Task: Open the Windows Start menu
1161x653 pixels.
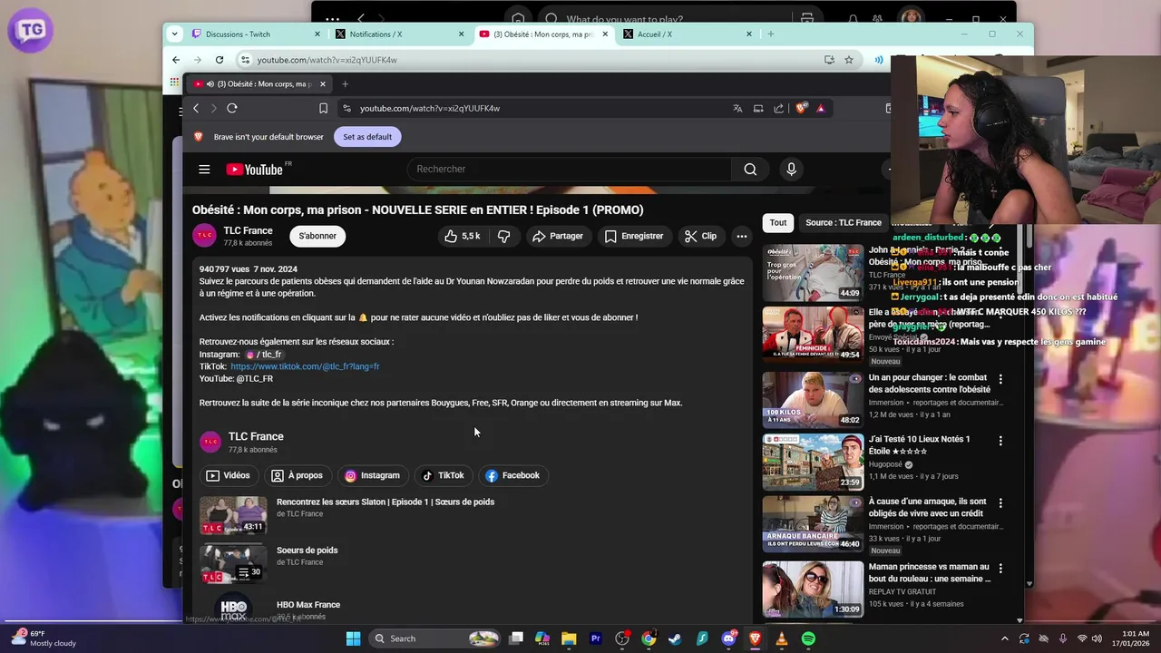Action: click(x=353, y=638)
